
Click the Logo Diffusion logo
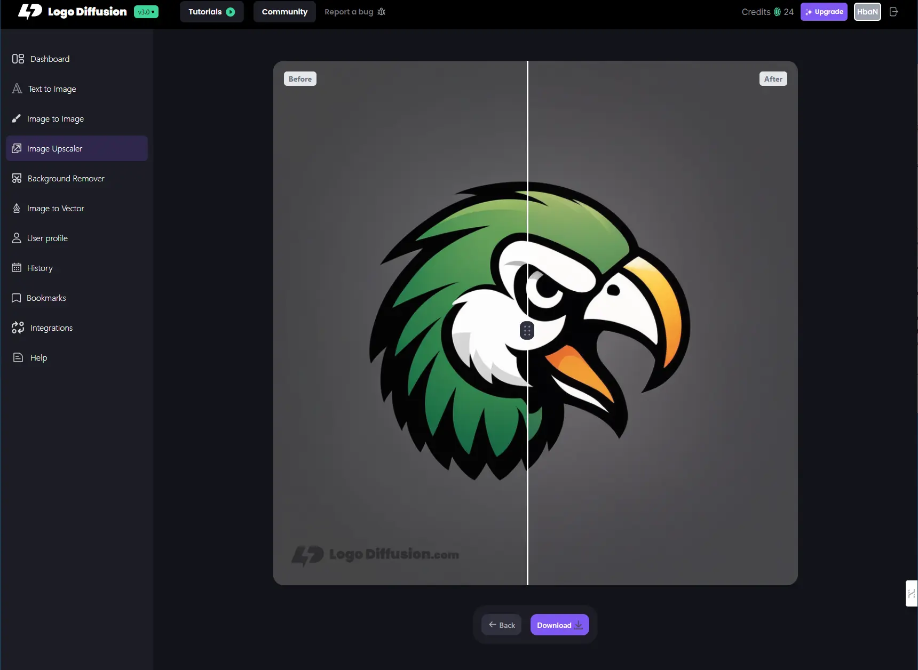tap(72, 12)
